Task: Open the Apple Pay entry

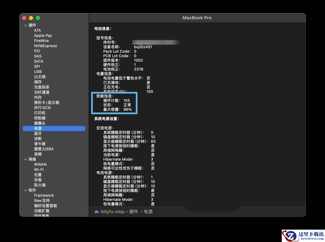Action: (43, 36)
